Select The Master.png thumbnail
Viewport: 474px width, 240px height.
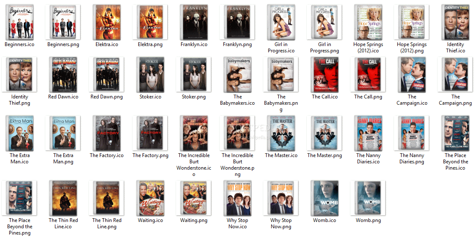pyautogui.click(x=324, y=133)
